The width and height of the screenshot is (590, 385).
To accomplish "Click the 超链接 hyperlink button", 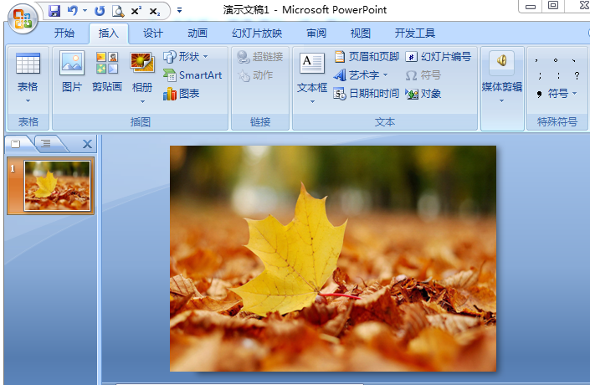I will click(260, 56).
